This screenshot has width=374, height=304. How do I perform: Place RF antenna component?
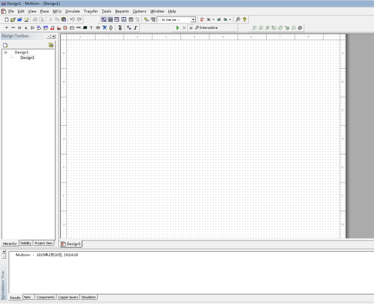tap(91, 28)
